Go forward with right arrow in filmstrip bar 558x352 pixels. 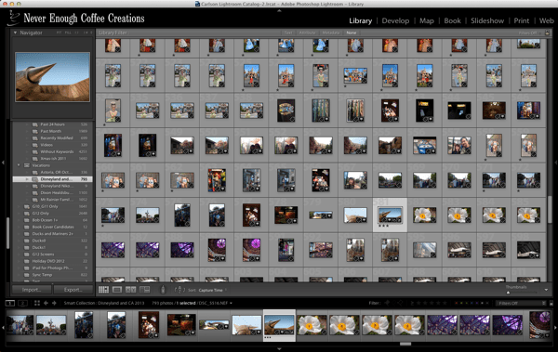tap(54, 303)
